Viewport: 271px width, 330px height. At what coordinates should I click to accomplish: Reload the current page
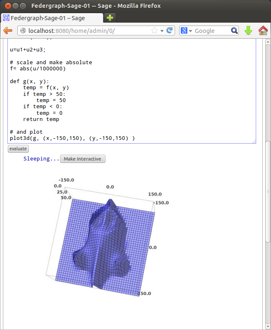click(169, 31)
